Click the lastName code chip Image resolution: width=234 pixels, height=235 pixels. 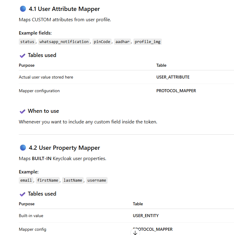73,180
